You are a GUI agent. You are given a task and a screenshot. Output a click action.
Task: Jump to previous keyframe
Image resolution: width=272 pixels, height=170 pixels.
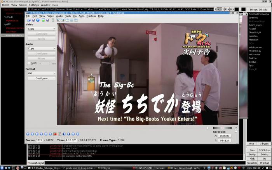(x=46, y=134)
